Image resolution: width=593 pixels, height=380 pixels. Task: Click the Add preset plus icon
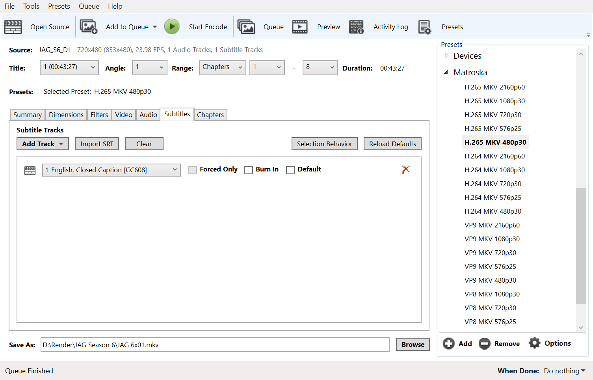pyautogui.click(x=448, y=344)
